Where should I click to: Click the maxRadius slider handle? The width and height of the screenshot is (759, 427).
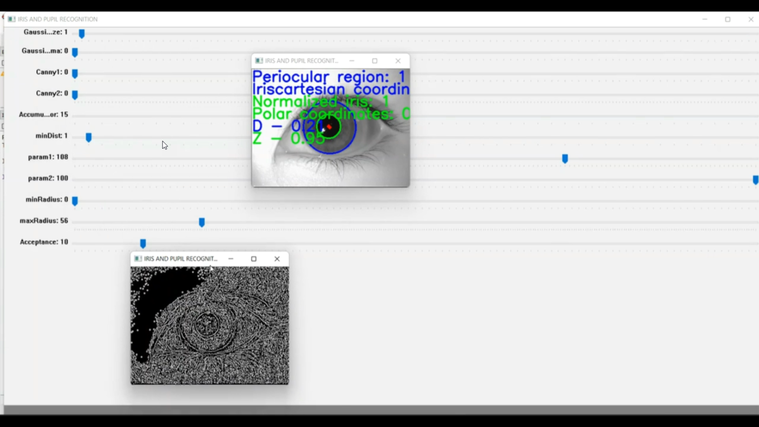click(202, 223)
